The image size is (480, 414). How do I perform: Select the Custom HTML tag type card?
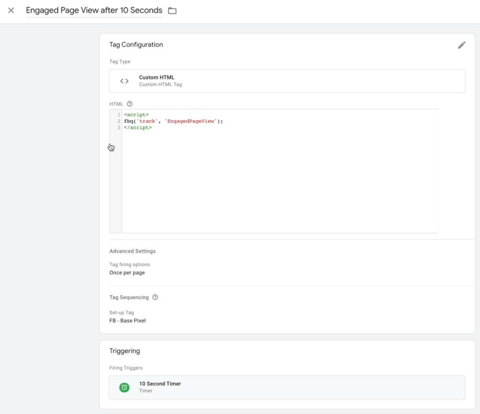[287, 81]
